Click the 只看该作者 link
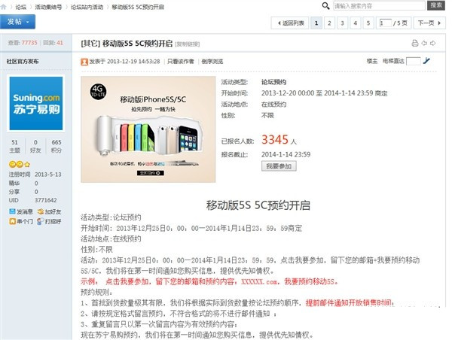 [x=181, y=62]
